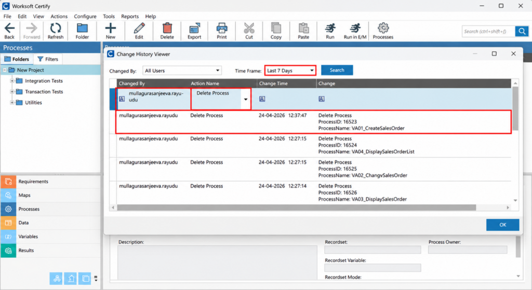The height and width of the screenshot is (290, 532).
Task: Click the Delete trash icon
Action: (167, 31)
